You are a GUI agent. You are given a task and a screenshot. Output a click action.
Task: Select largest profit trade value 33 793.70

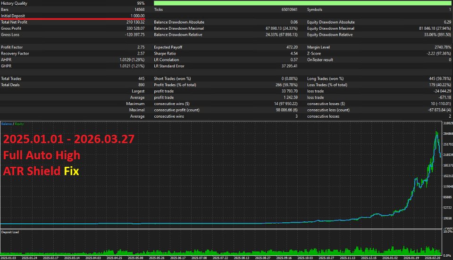click(x=290, y=91)
